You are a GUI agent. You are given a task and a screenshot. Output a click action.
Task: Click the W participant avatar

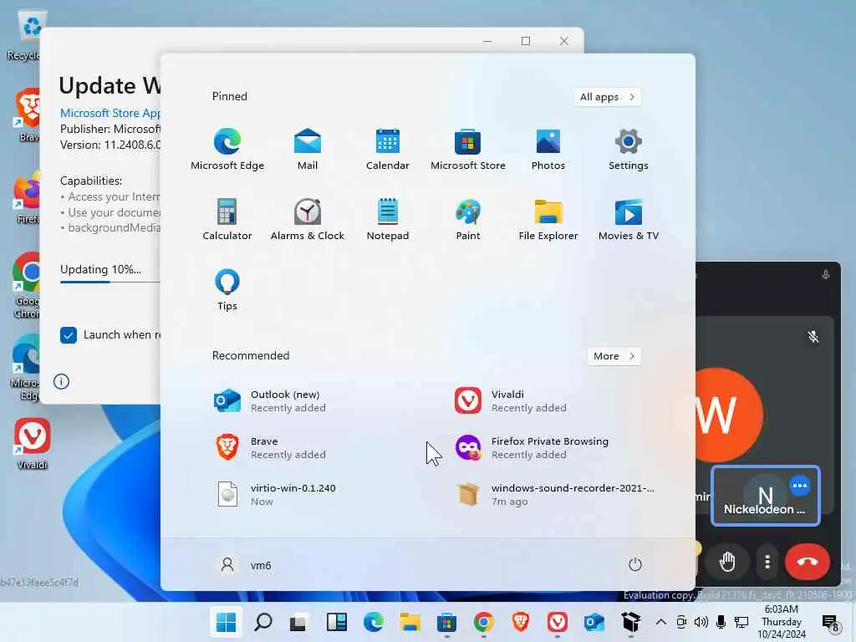(728, 415)
